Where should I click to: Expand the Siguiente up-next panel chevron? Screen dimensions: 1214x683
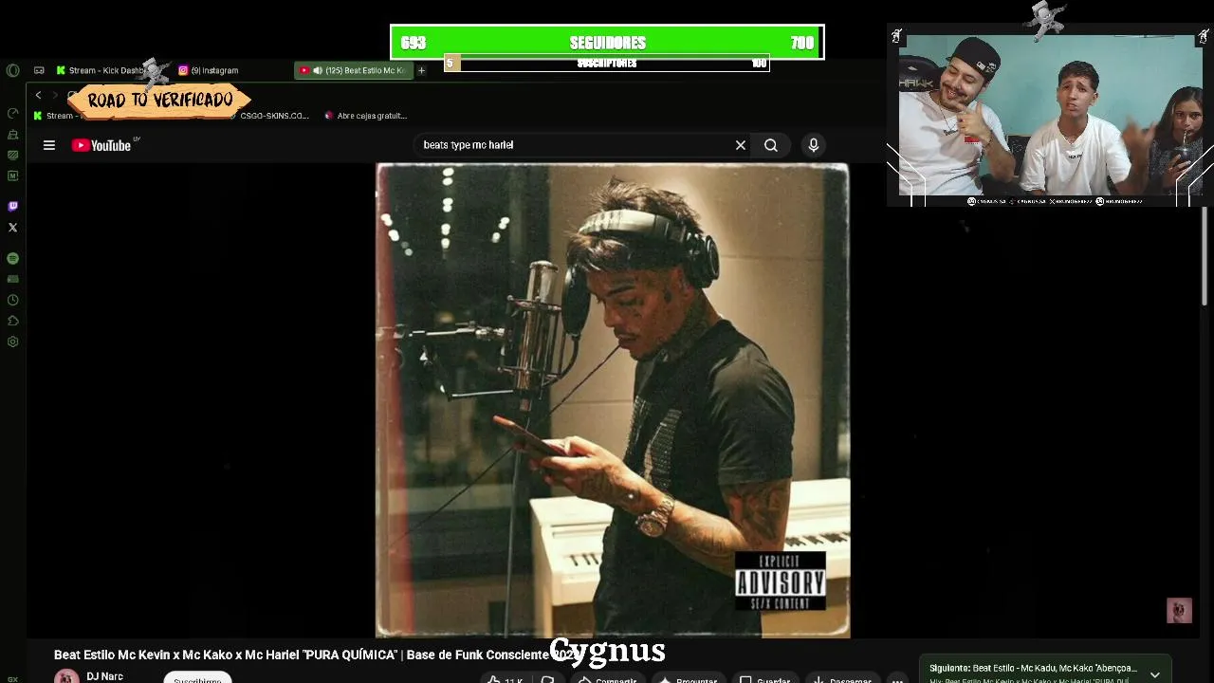coord(1154,674)
